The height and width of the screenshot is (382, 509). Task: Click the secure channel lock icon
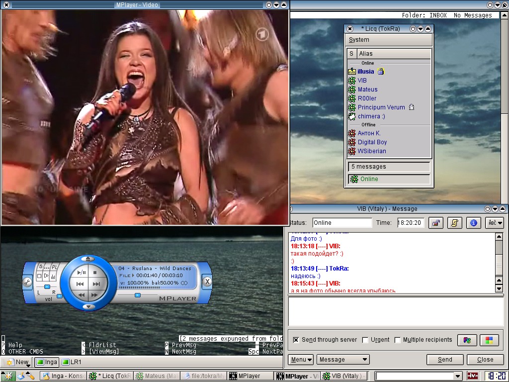click(436, 223)
